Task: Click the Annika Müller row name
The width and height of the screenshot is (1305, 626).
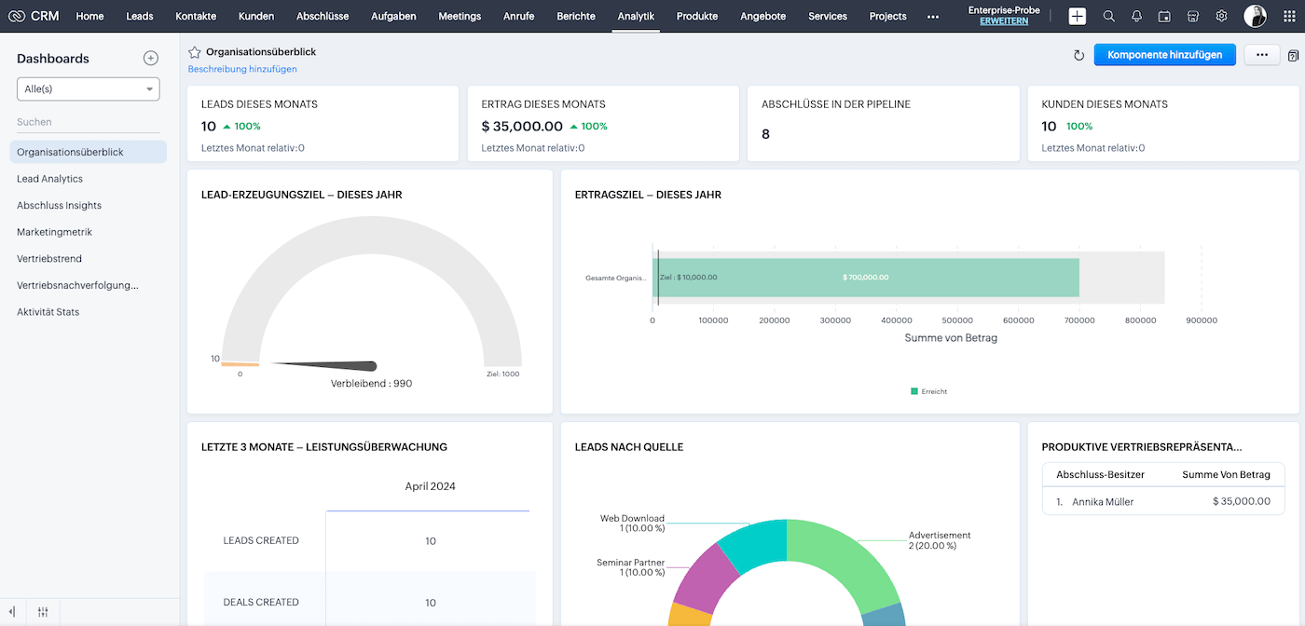Action: 1103,502
